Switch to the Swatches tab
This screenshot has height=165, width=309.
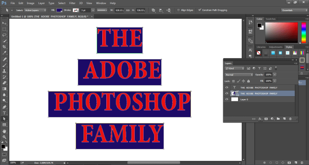point(270,19)
